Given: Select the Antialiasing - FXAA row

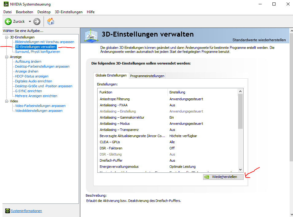Looking at the screenshot, I should pyautogui.click(x=168, y=105).
